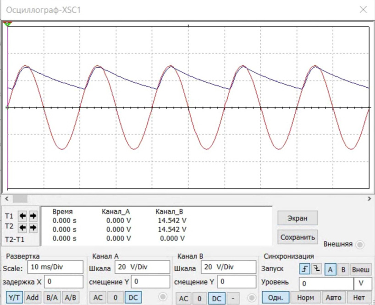Viewport: 375px width, 305px height.
Task: Click scroll right arrow under the graph
Action: click(369, 199)
